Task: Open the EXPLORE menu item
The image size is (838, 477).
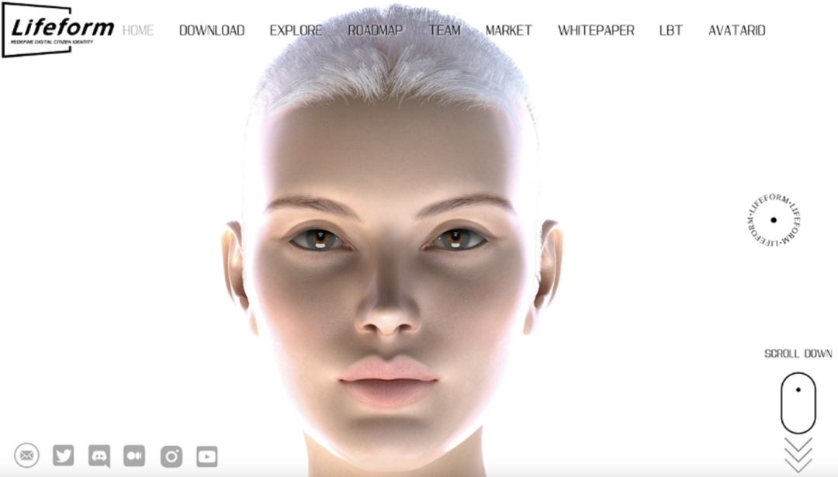Action: (296, 30)
